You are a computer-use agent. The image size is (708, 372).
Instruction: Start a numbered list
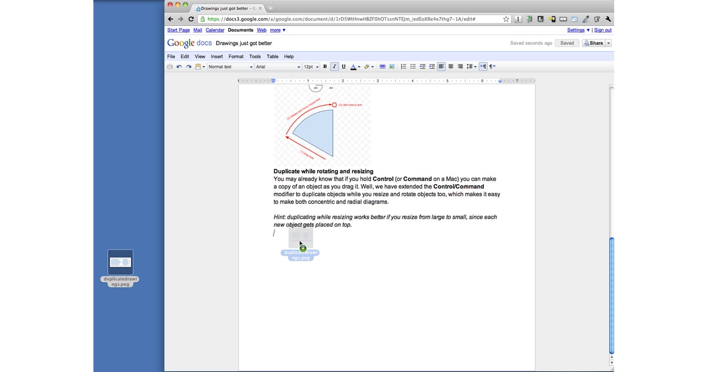click(404, 67)
